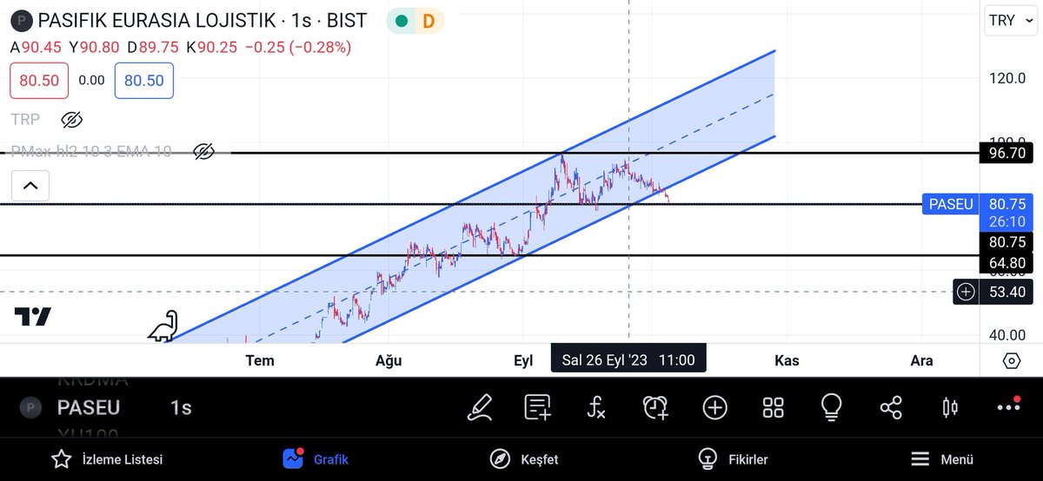Toggle the green market status dot
Image resolution: width=1043 pixels, height=481 pixels.
click(401, 21)
